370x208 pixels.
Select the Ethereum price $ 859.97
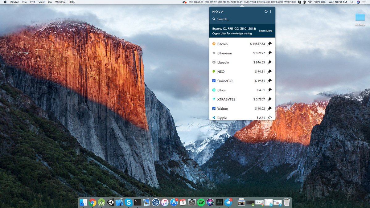tap(259, 53)
